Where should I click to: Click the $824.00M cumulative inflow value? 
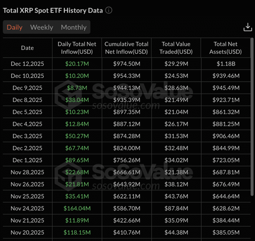click(127, 148)
